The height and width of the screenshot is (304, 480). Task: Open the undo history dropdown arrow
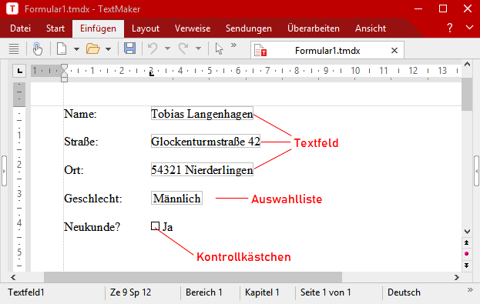tap(167, 48)
